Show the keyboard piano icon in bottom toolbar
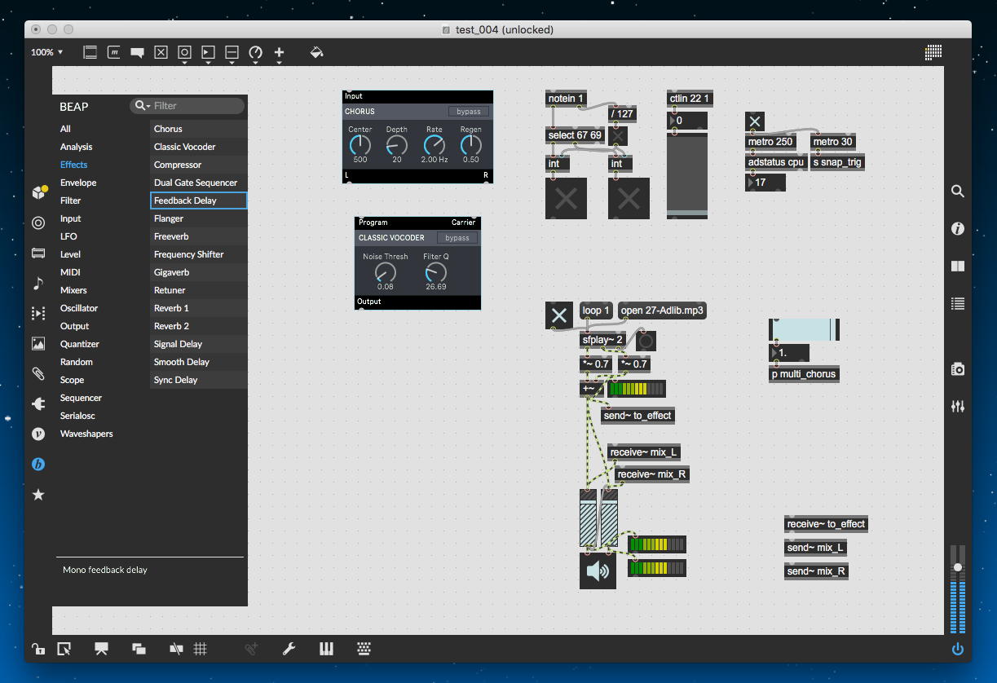997x683 pixels. click(326, 649)
